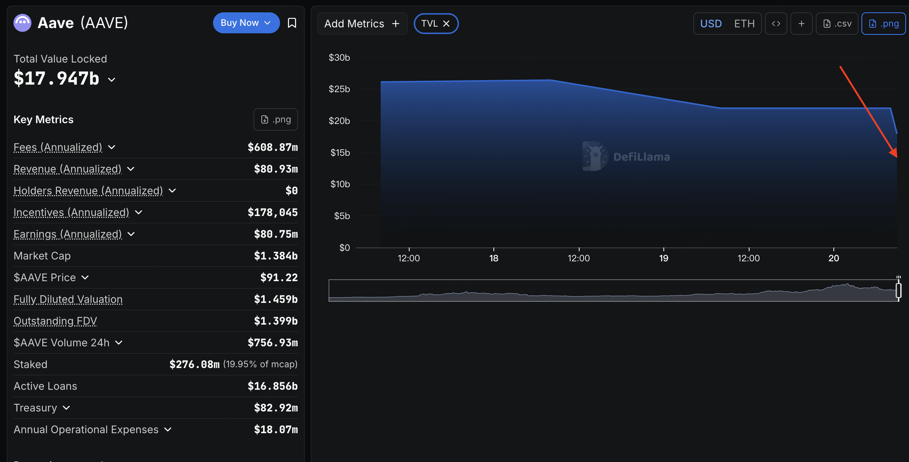
Task: Click the Aave logo icon
Action: [x=22, y=23]
